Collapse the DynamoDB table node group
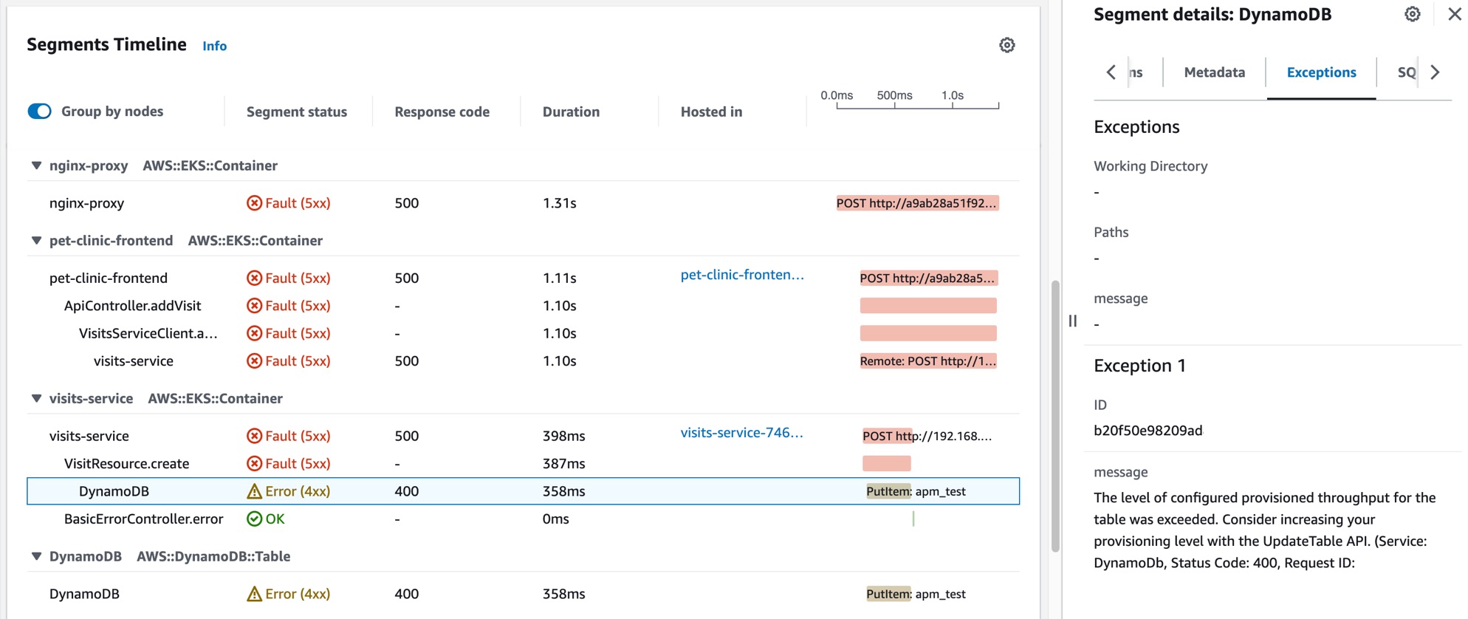1468x619 pixels. tap(36, 557)
